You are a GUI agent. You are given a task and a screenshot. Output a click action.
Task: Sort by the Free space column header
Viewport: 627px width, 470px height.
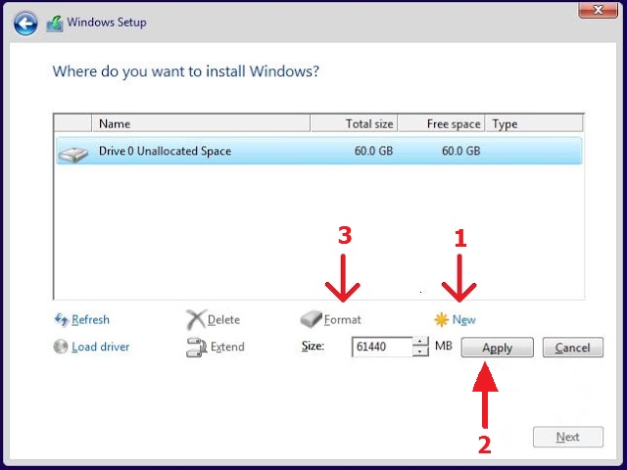point(441,123)
